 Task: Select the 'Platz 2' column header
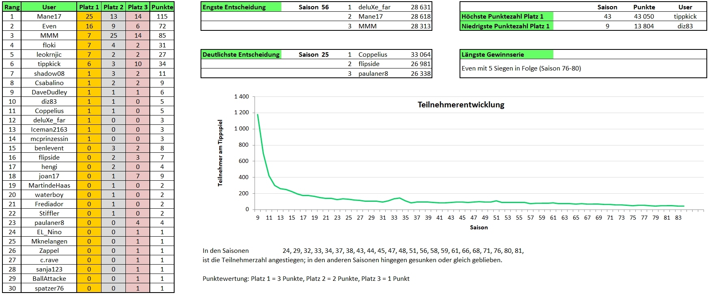coord(113,7)
